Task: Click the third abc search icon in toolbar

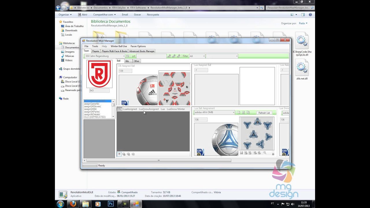Action: pos(178,56)
